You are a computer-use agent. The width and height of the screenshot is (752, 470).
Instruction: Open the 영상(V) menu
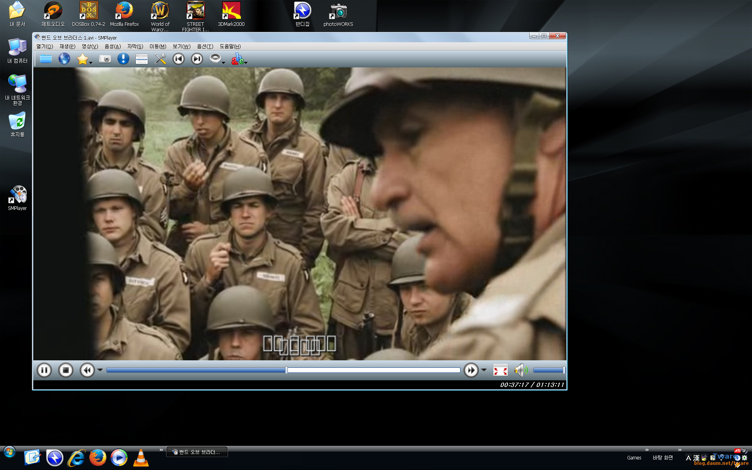(90, 46)
